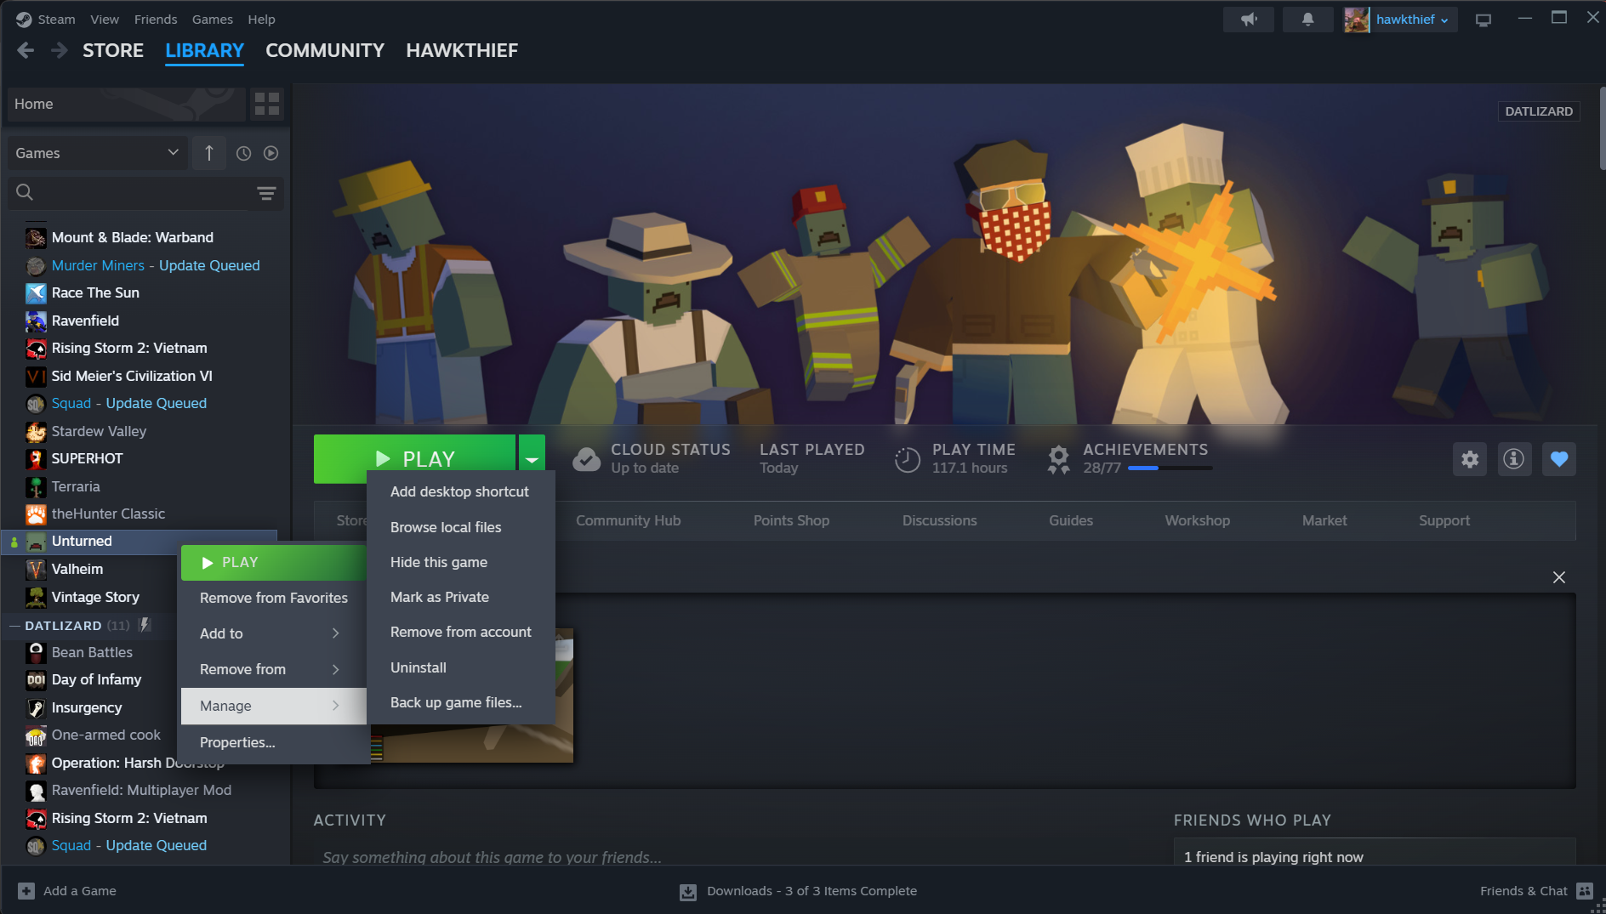This screenshot has height=914, width=1606.
Task: Click the Add a Game plus icon
Action: click(x=26, y=891)
